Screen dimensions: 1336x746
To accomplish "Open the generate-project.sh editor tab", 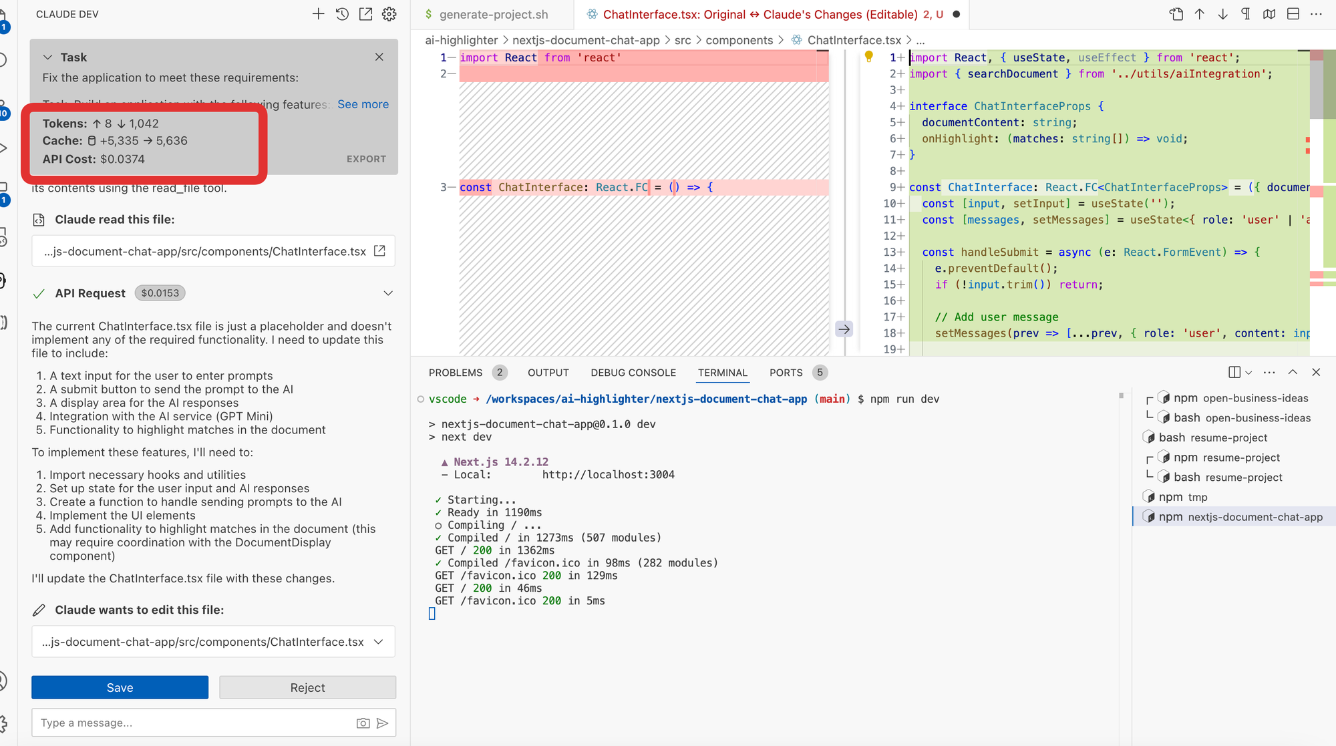I will [x=493, y=14].
